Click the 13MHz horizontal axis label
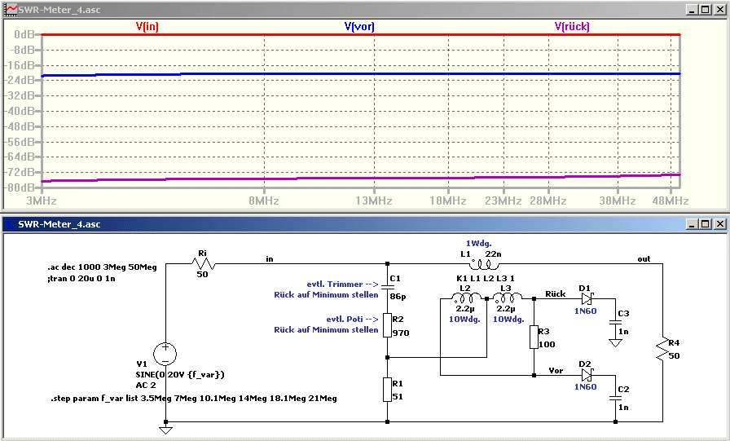The image size is (730, 441). pos(374,201)
